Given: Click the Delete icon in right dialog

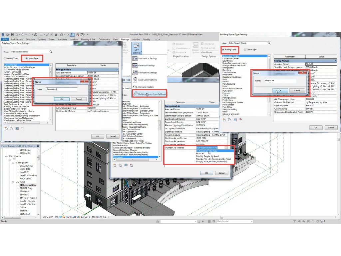Looking at the screenshot, I should pos(241,120).
